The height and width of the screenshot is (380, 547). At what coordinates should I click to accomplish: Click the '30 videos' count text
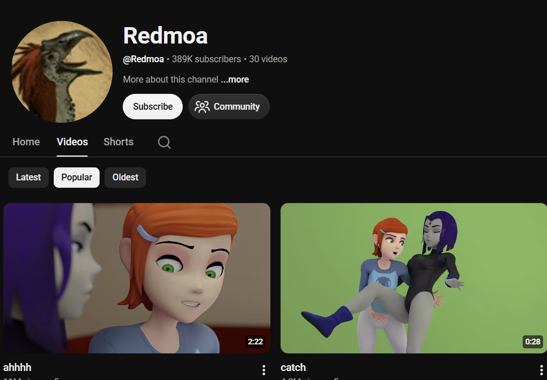click(x=268, y=59)
